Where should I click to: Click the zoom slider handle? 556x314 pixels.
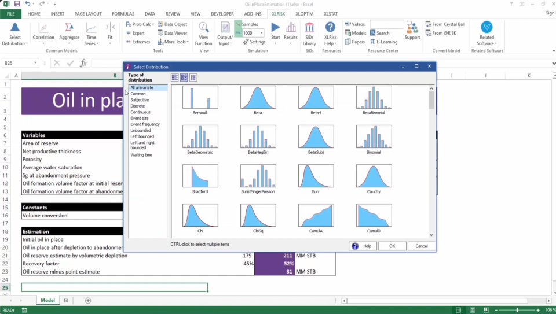click(x=517, y=310)
